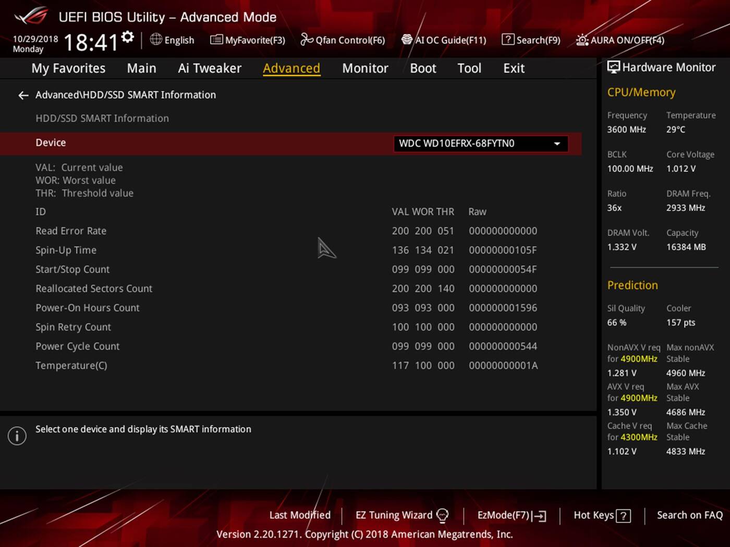Follow the Search on FAQ link
730x547 pixels.
tap(689, 515)
